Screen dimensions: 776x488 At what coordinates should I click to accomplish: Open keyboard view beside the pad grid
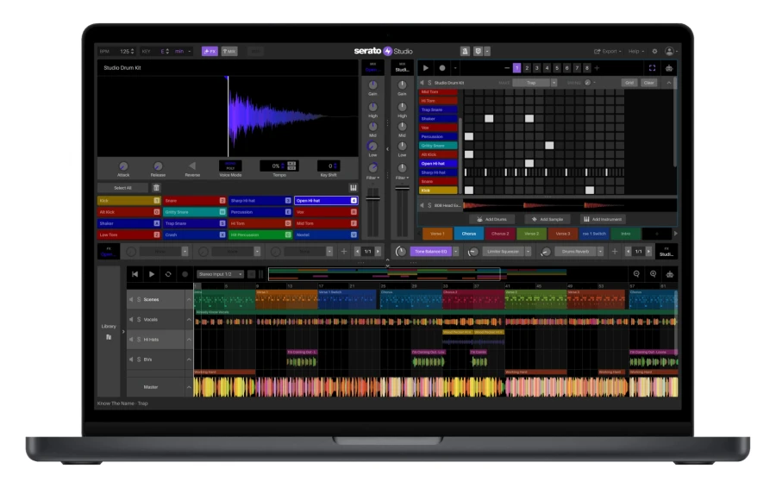(353, 188)
